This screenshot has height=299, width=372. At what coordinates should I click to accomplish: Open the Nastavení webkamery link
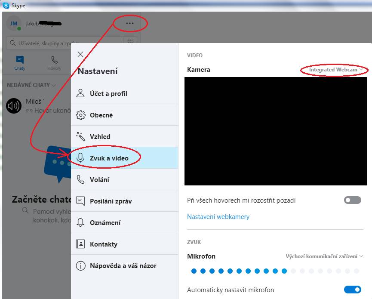coord(218,217)
